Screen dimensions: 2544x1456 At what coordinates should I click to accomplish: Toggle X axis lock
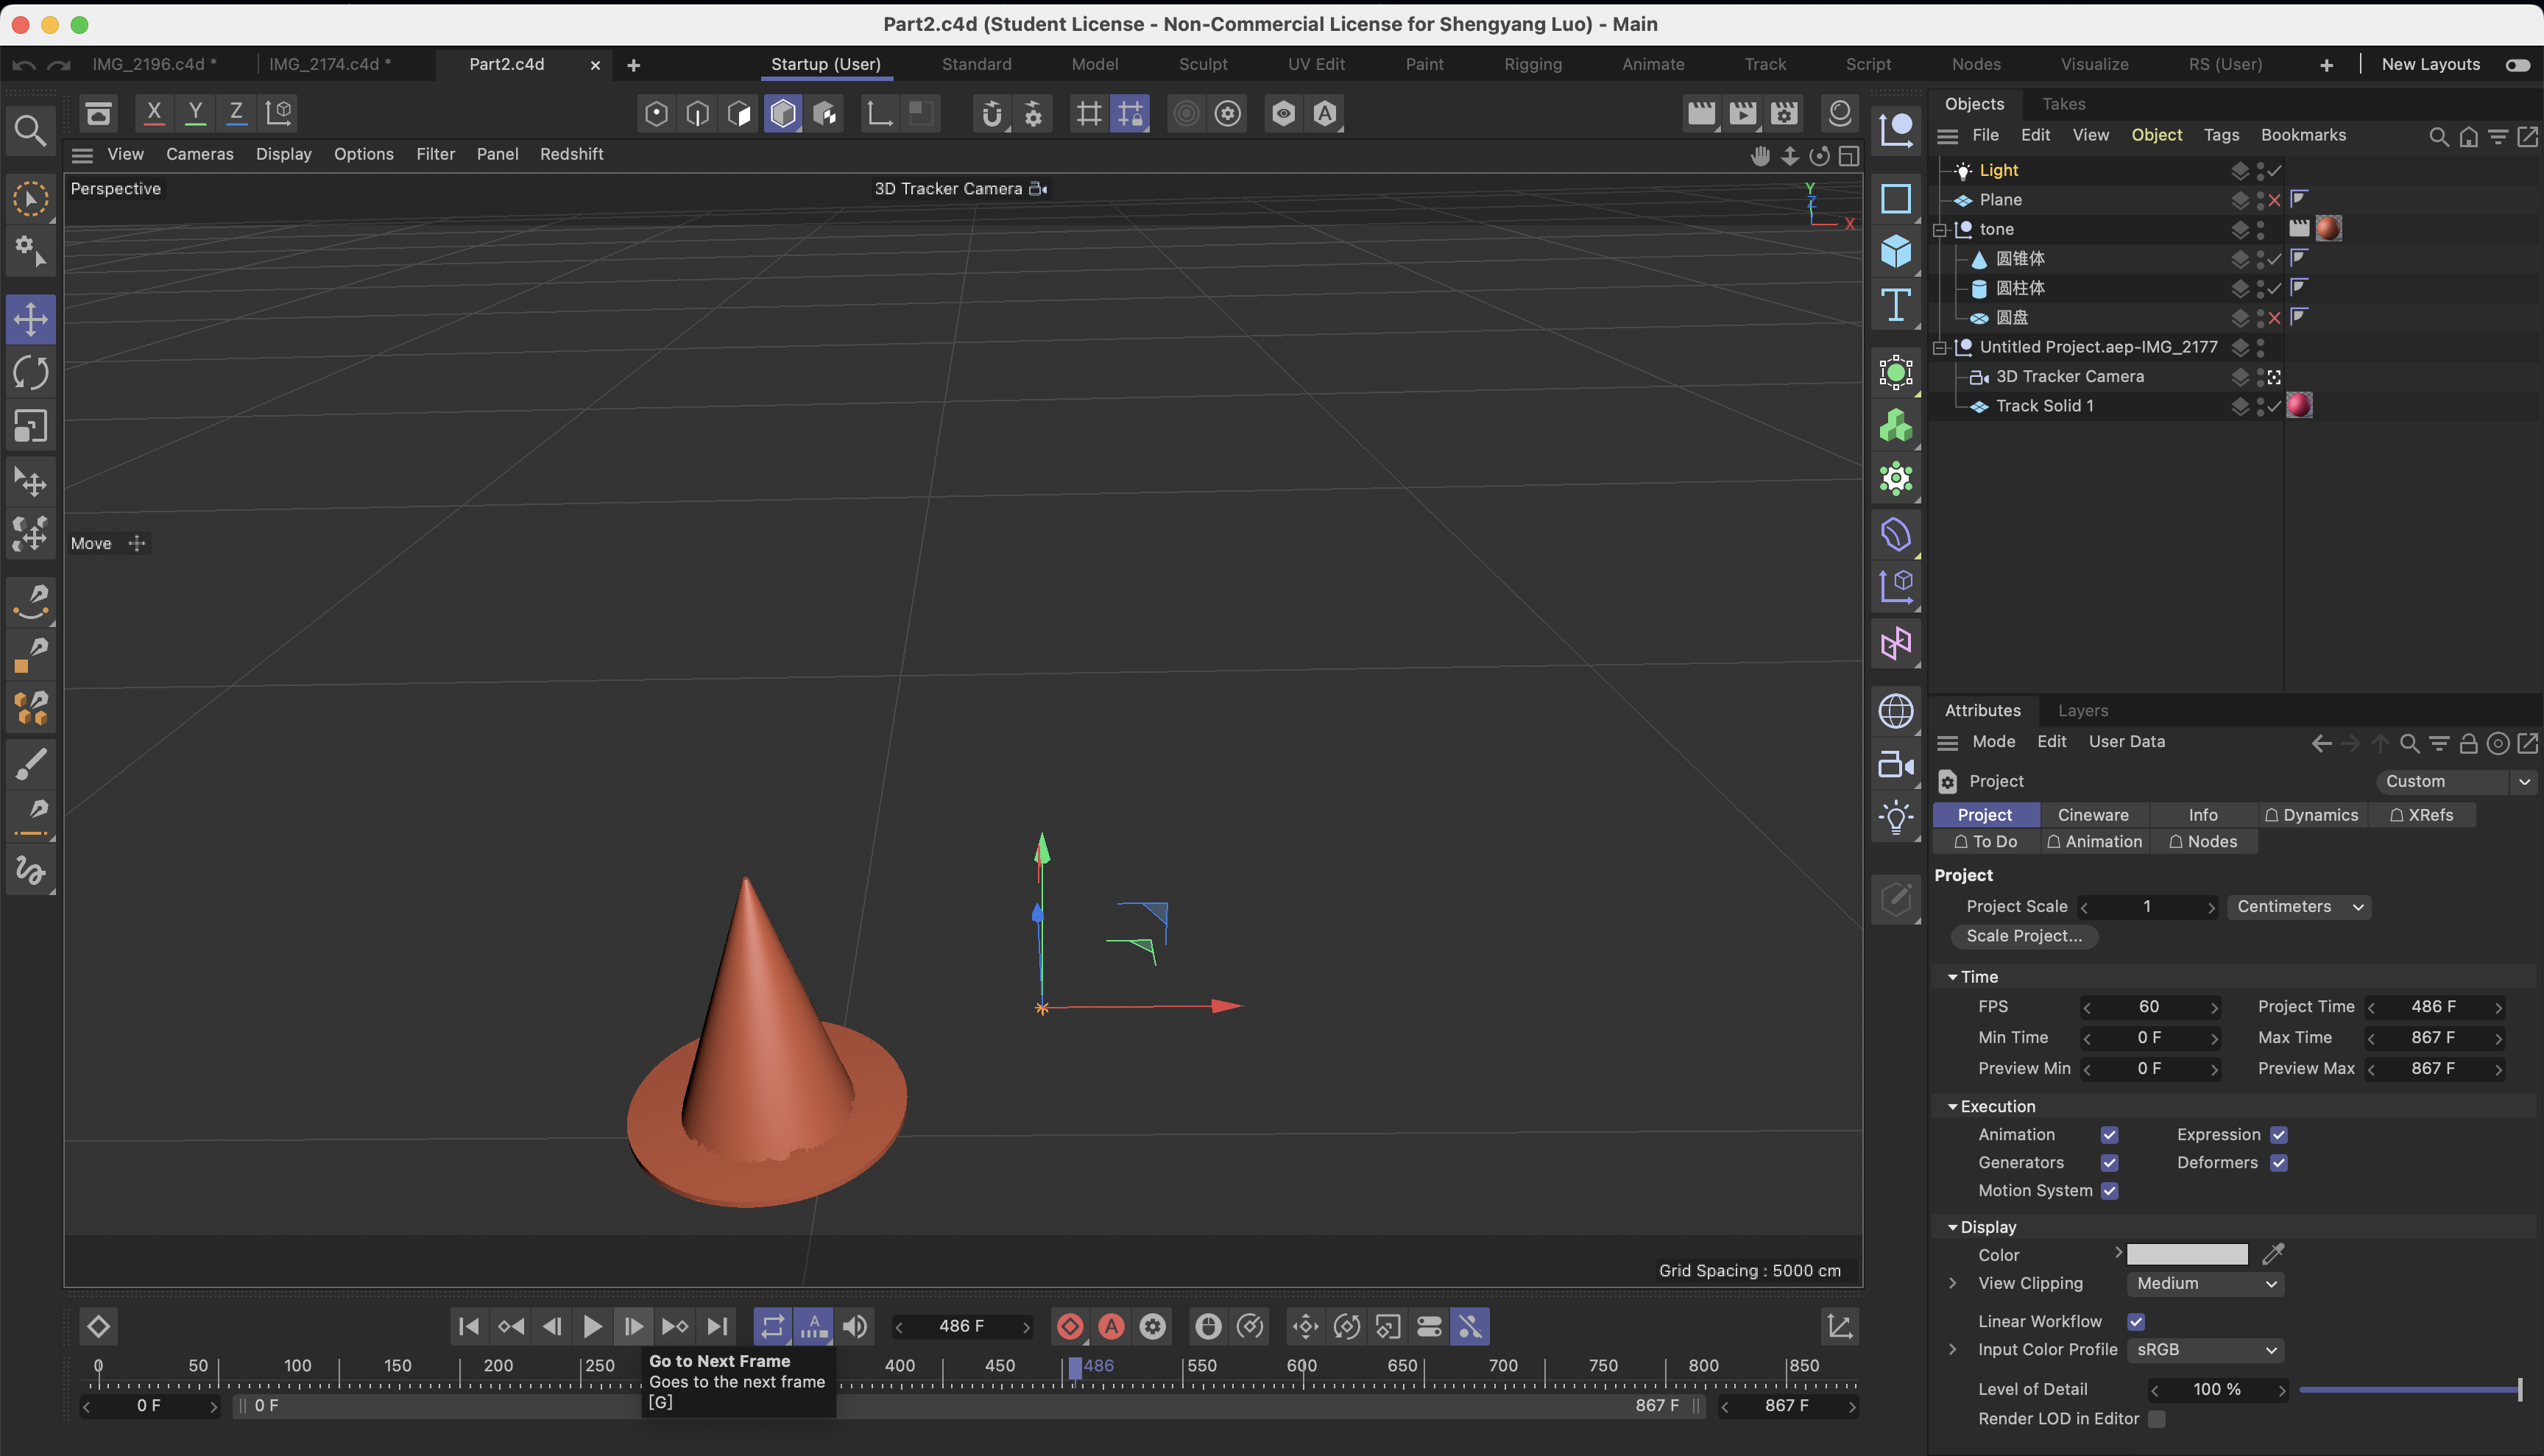pyautogui.click(x=153, y=113)
